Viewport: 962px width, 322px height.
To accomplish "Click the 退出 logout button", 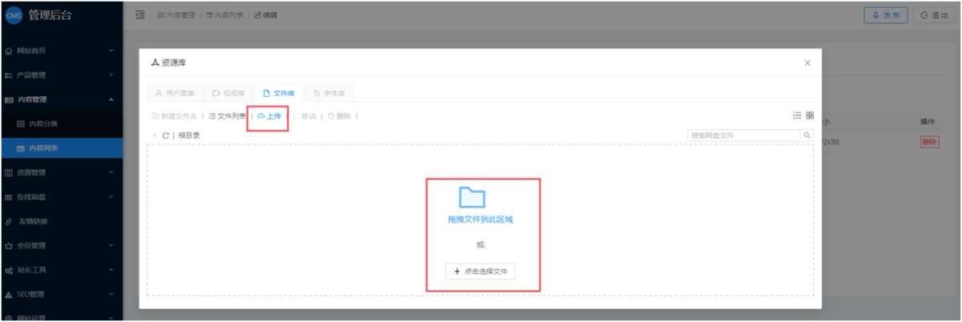I will click(x=934, y=15).
